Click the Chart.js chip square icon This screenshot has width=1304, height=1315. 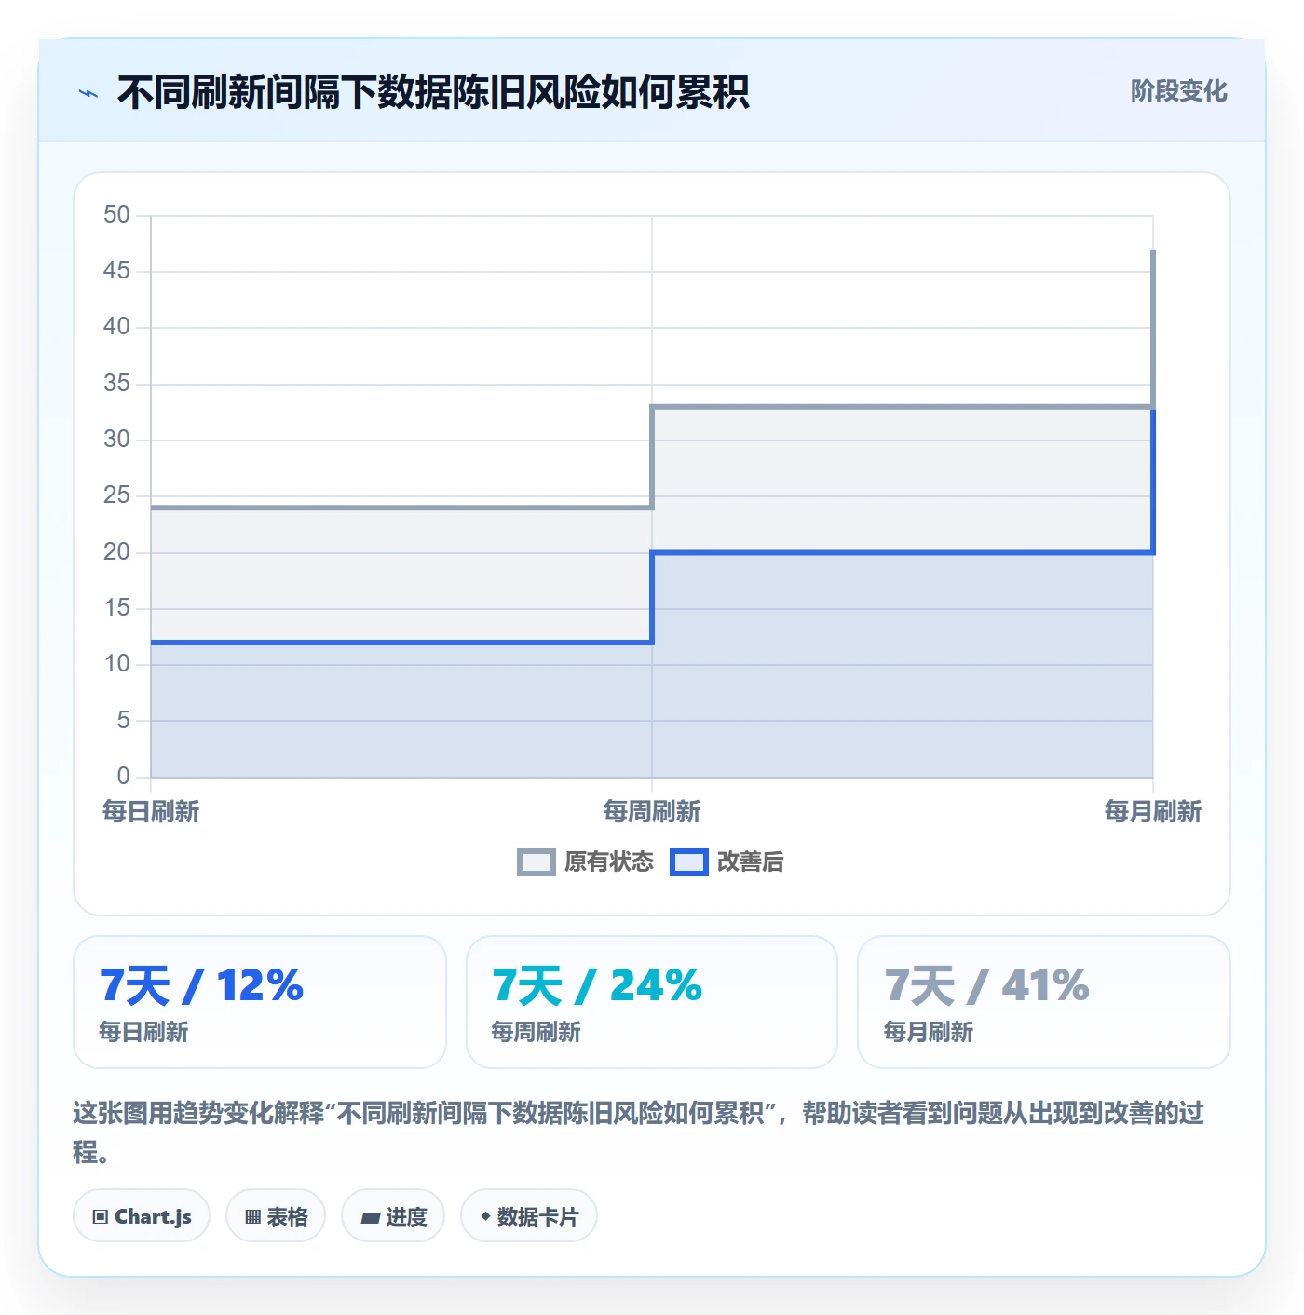tap(101, 1217)
